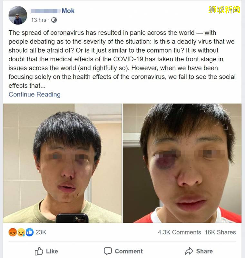View the 23K reactions count
The height and width of the screenshot is (258, 245).
click(x=41, y=232)
